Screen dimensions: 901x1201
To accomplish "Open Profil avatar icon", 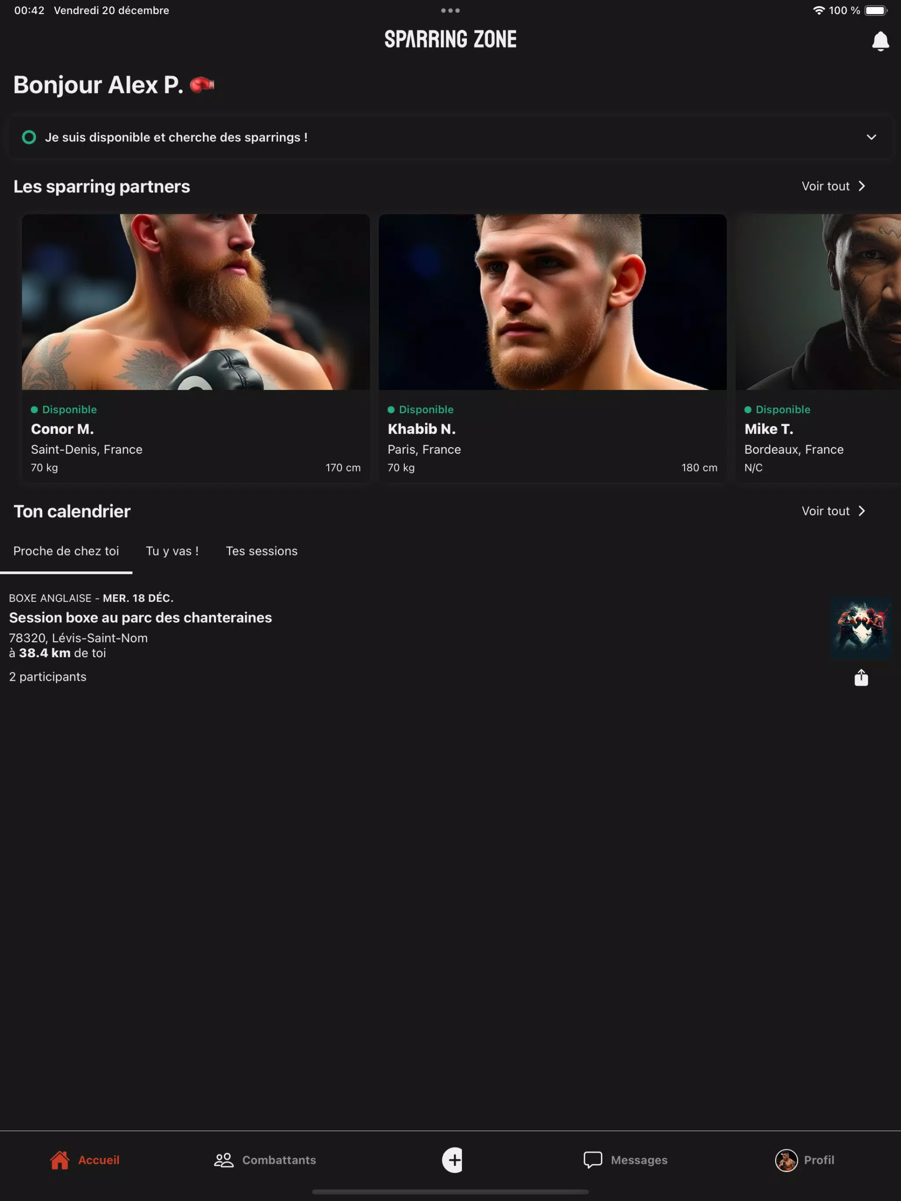I will 786,1160.
